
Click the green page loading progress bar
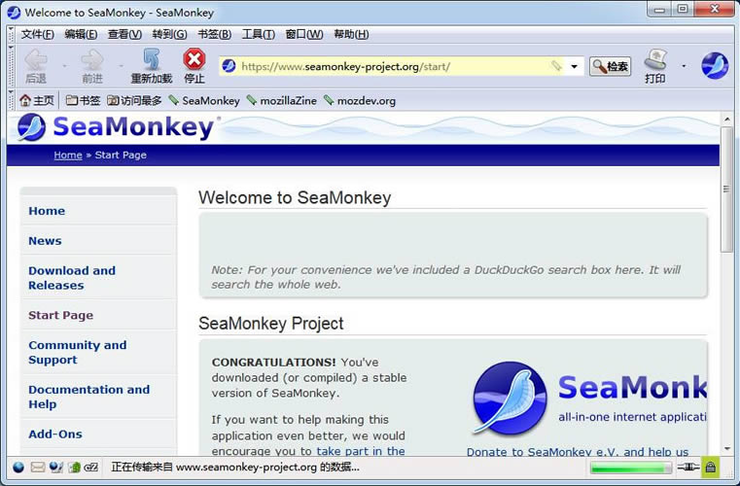(630, 468)
